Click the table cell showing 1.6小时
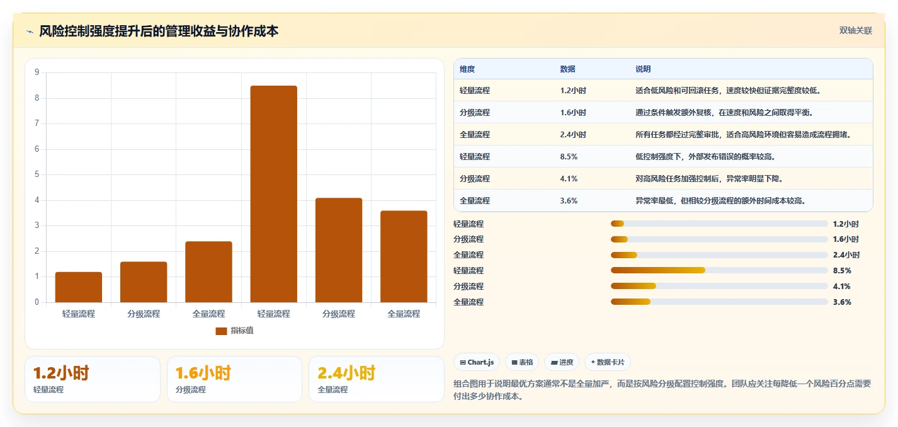The width and height of the screenshot is (898, 427). tap(573, 113)
